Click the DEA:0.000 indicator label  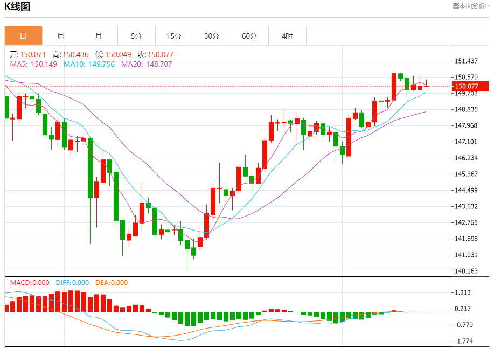(112, 283)
